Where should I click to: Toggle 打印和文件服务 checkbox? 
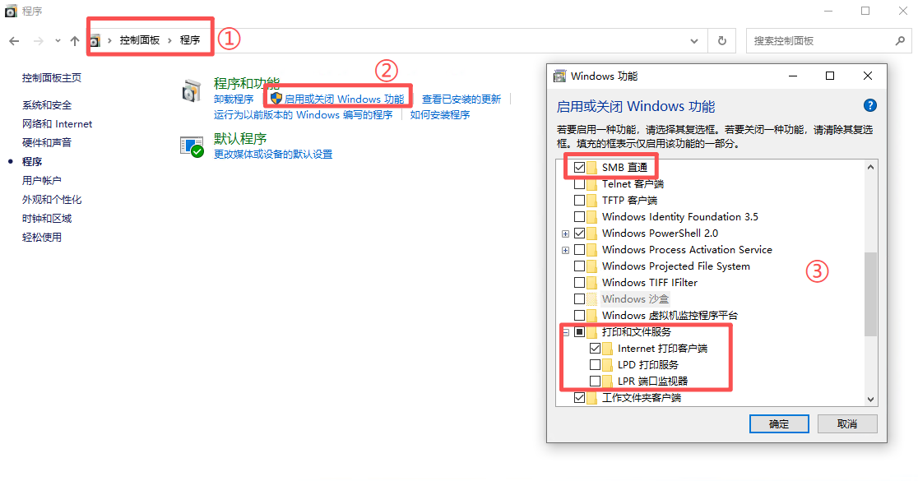(580, 332)
